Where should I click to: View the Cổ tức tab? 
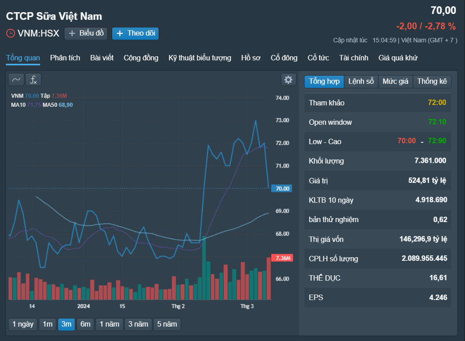point(318,58)
